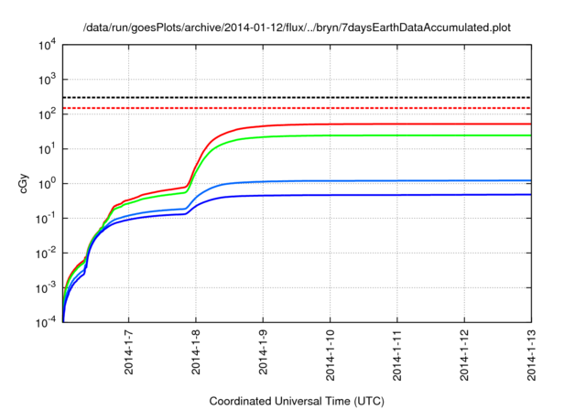Click the 2014-1-13 date label

pos(531,355)
